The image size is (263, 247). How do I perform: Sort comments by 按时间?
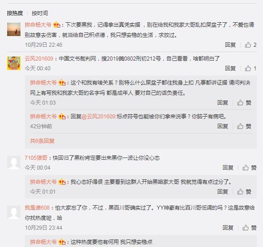pos(40,13)
